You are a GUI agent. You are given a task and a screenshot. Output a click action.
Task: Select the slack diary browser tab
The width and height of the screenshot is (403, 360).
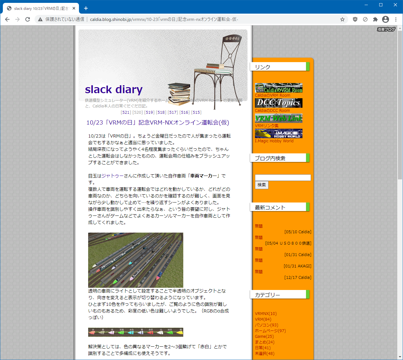[41, 8]
